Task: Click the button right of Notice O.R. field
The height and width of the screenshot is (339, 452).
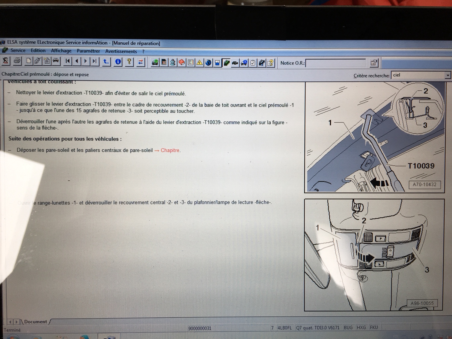Action: coord(374,63)
